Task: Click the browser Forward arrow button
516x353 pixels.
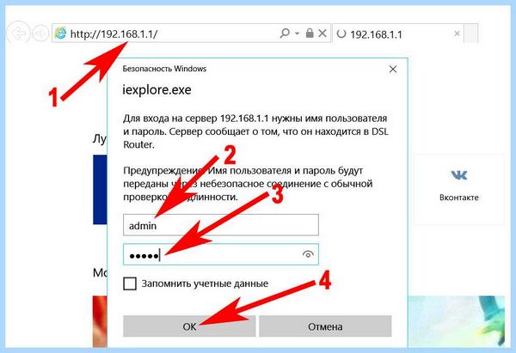Action: 40,33
